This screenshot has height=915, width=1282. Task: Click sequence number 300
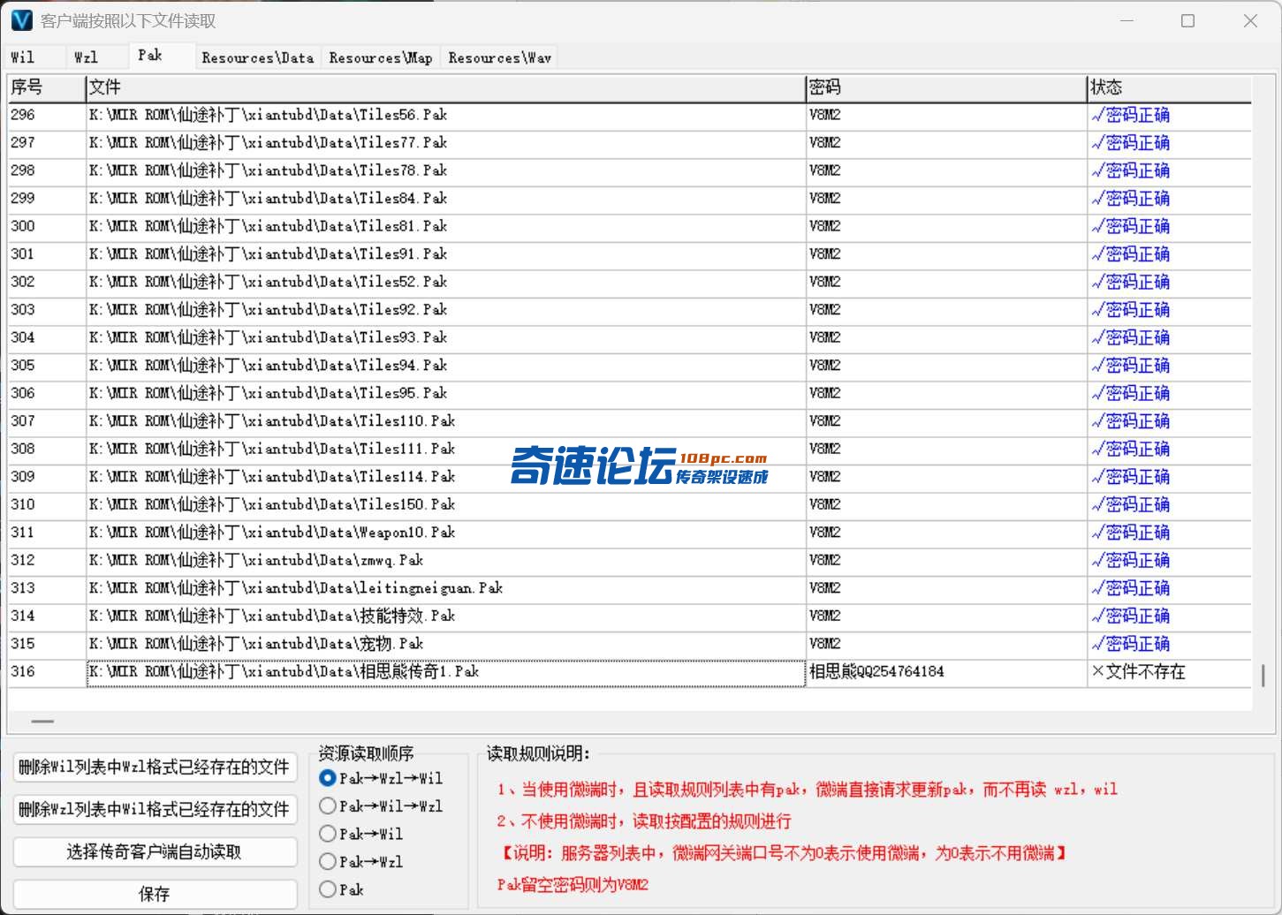click(x=23, y=226)
